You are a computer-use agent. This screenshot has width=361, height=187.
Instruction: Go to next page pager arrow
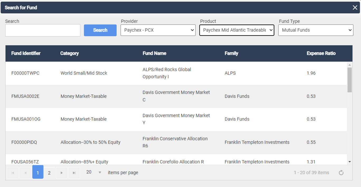[x=61, y=173]
